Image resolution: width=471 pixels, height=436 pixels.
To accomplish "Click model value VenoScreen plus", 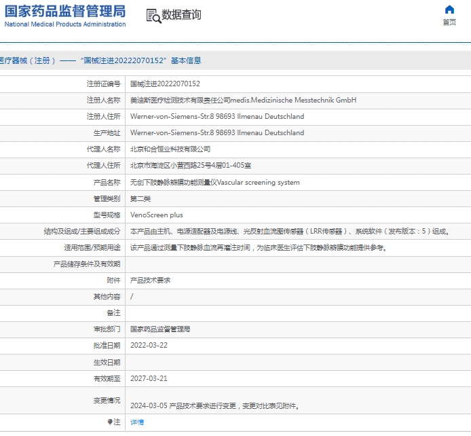I will tap(157, 215).
